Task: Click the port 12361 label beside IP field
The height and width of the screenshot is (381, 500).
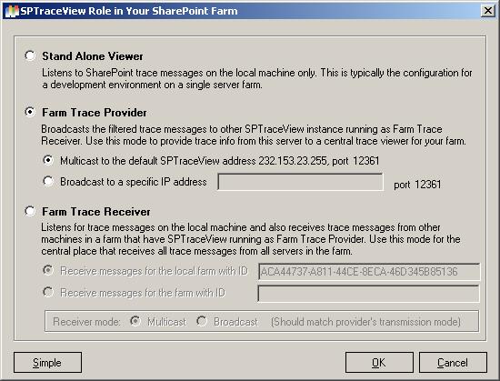Action: point(417,185)
